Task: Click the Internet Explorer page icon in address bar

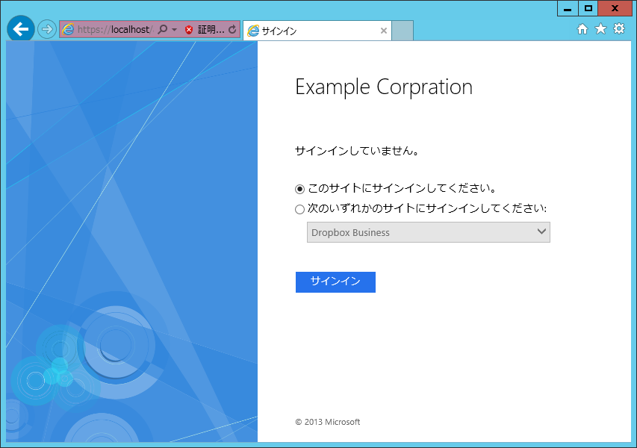Action: pos(68,30)
